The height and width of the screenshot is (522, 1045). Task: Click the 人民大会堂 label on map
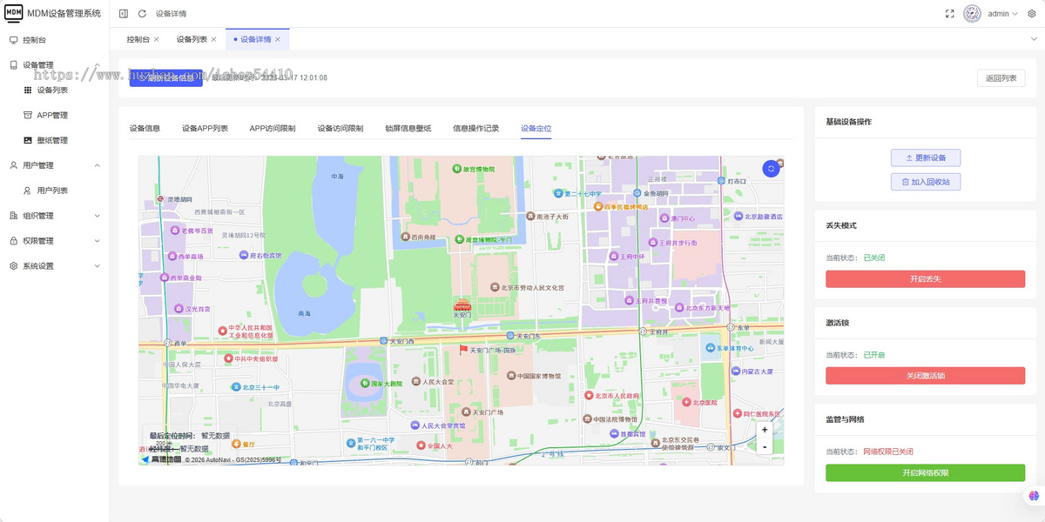pyautogui.click(x=438, y=382)
